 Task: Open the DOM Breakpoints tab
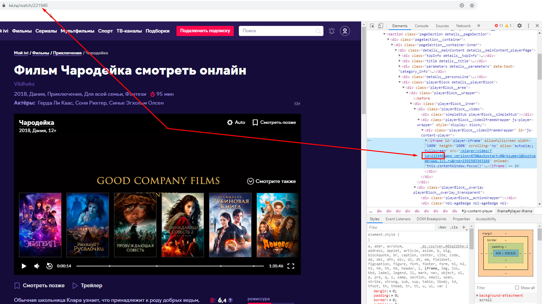[431, 219]
